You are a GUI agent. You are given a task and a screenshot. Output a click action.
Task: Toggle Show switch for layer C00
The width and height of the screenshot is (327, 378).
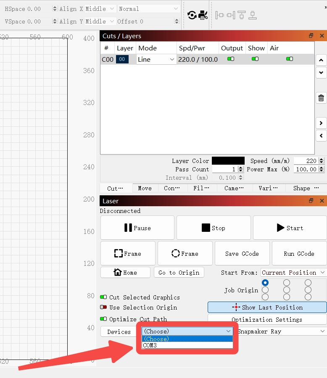coord(255,59)
